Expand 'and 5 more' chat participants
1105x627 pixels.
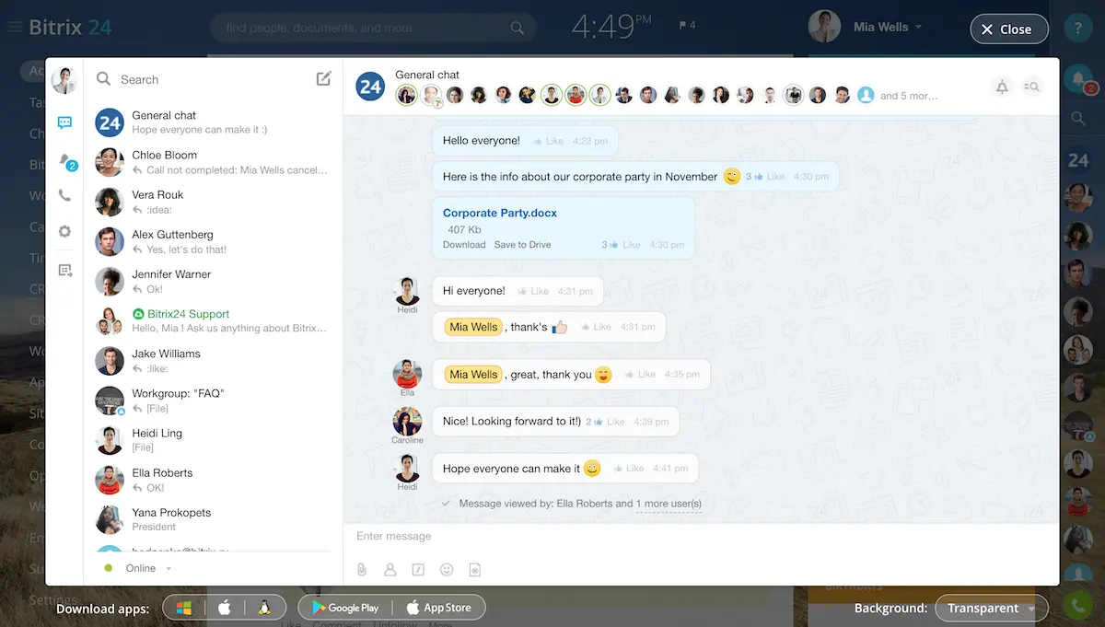click(908, 96)
